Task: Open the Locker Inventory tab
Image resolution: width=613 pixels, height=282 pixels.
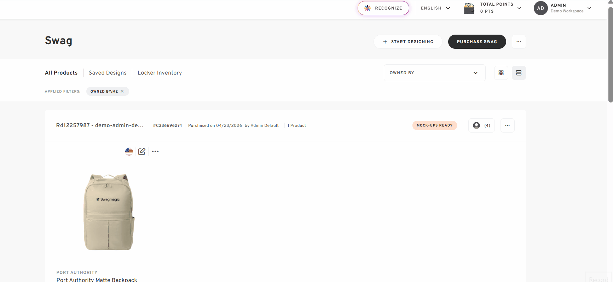Action: tap(160, 73)
